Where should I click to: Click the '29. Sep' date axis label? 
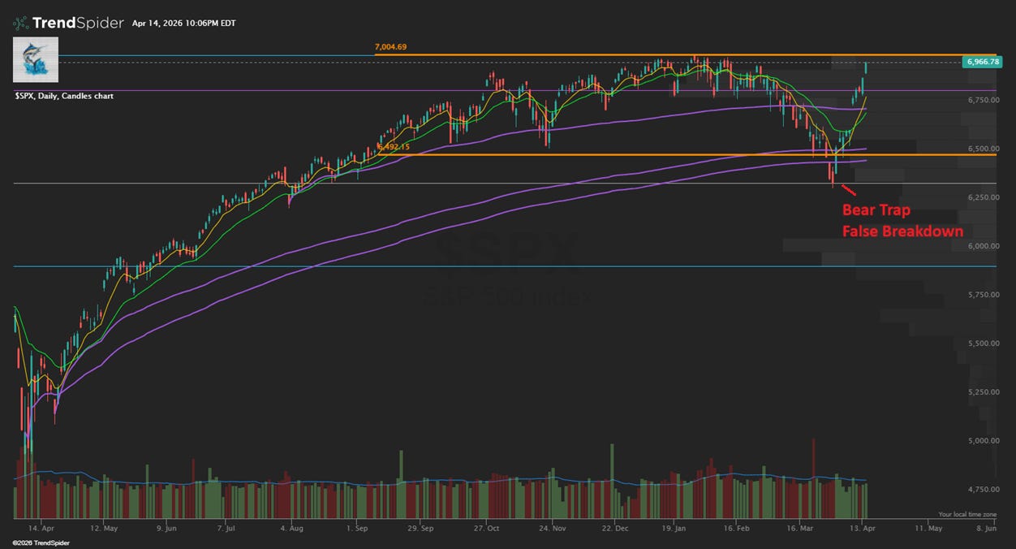pos(422,527)
